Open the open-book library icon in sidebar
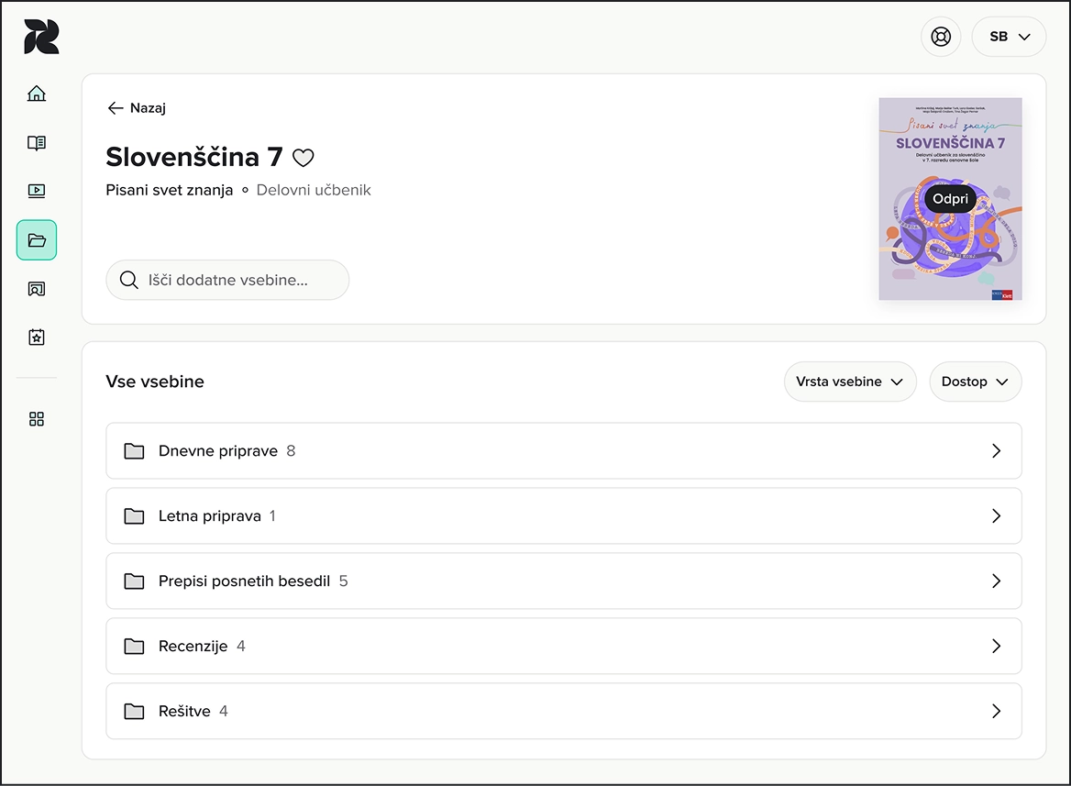Screen dimensions: 1071x786 (36, 142)
